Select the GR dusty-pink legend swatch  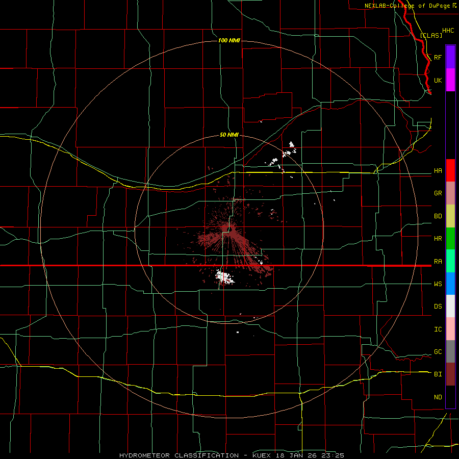(450, 193)
